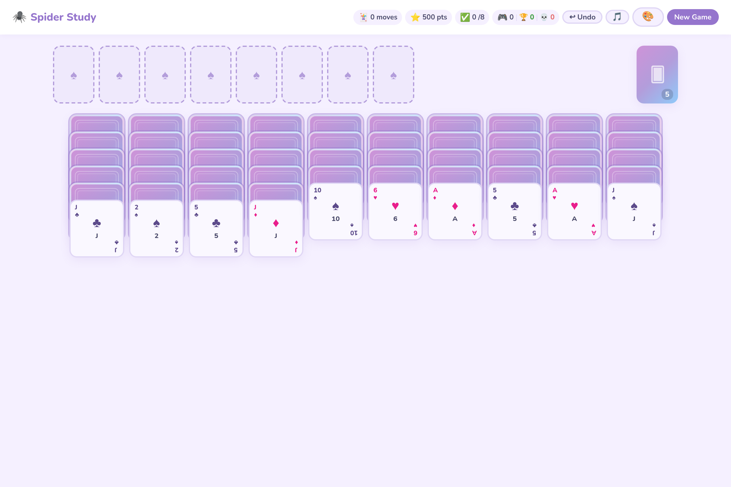Click the joker card moves icon
This screenshot has width=731, height=487.
pyautogui.click(x=363, y=17)
